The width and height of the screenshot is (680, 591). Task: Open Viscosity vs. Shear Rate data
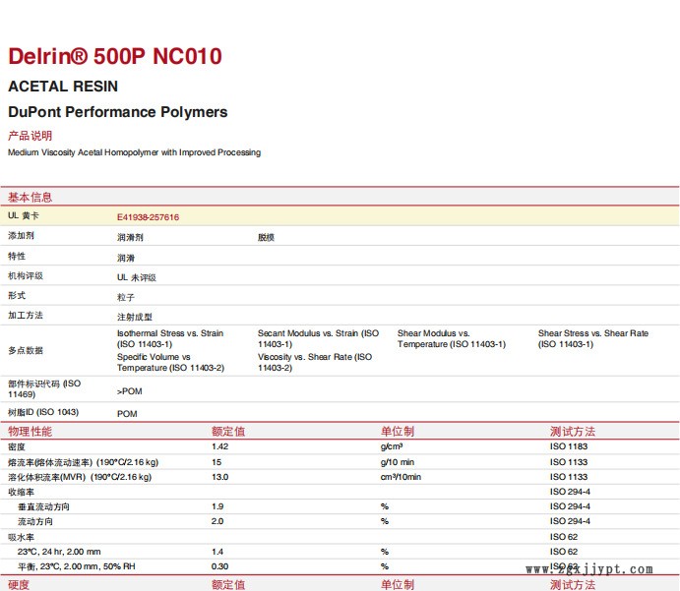[x=314, y=362]
